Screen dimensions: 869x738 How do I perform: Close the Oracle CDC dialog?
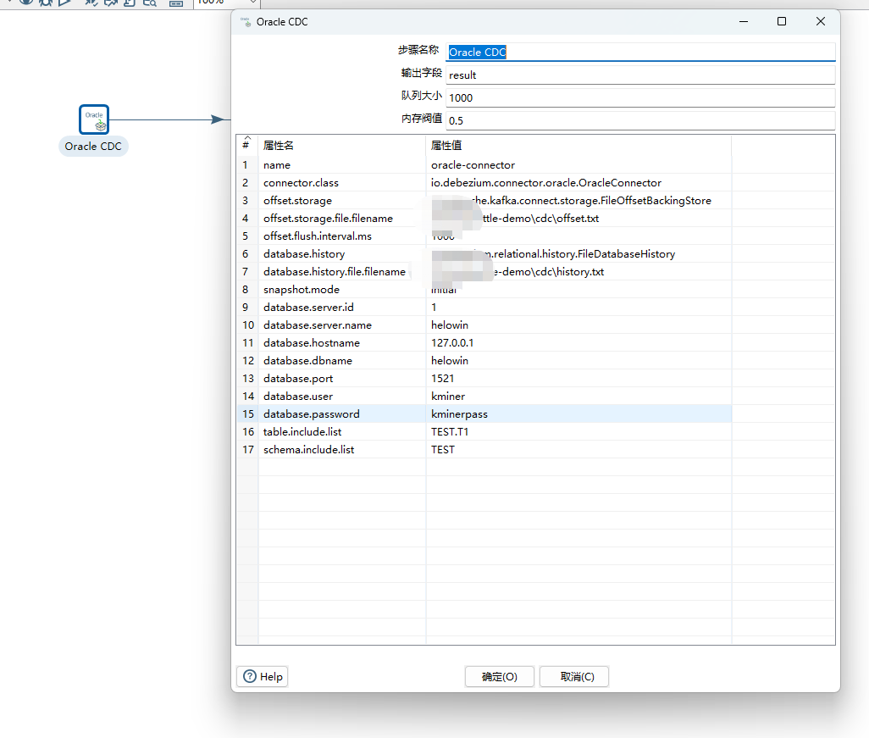point(821,21)
